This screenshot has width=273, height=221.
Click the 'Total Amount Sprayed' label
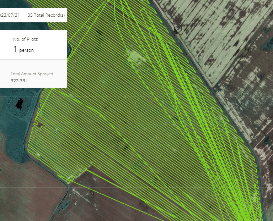[32, 74]
